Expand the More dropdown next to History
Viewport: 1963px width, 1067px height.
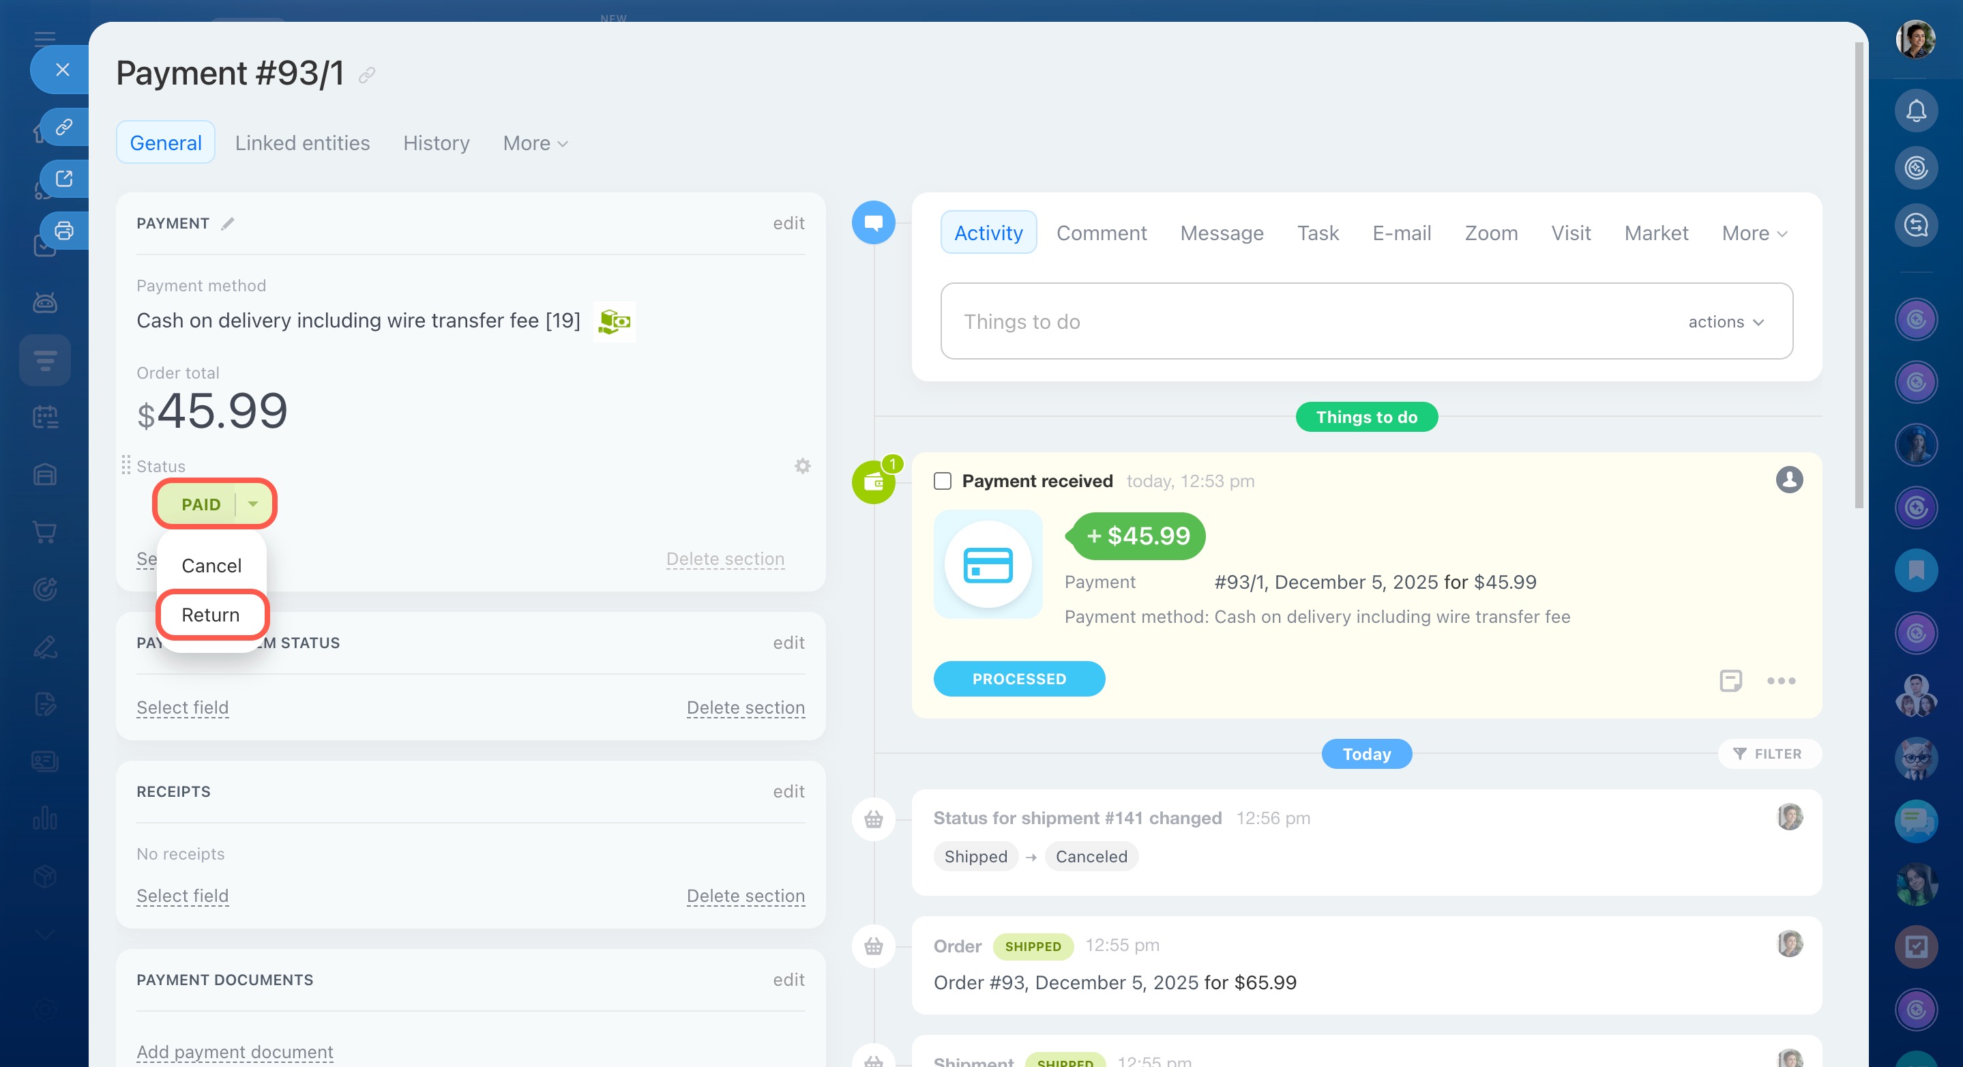535,143
